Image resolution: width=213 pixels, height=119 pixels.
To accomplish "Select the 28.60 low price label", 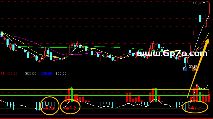I will click(193, 66).
